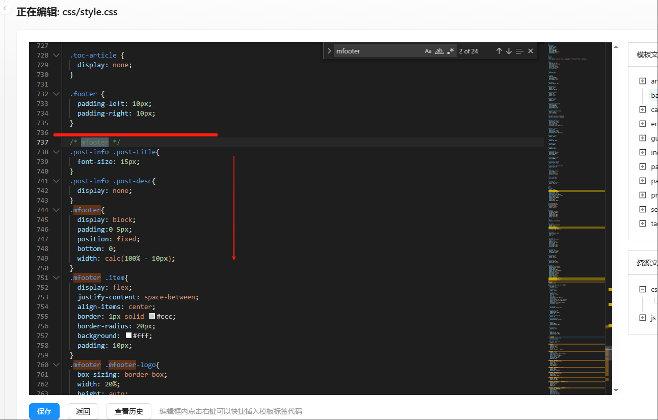Fold the .mfooter rule at line 744

tap(57, 210)
